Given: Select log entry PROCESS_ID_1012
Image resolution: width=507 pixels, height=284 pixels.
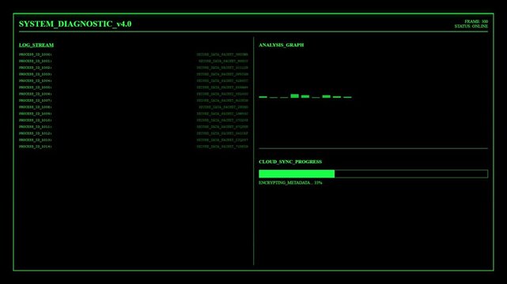Looking at the screenshot, I should [134, 133].
